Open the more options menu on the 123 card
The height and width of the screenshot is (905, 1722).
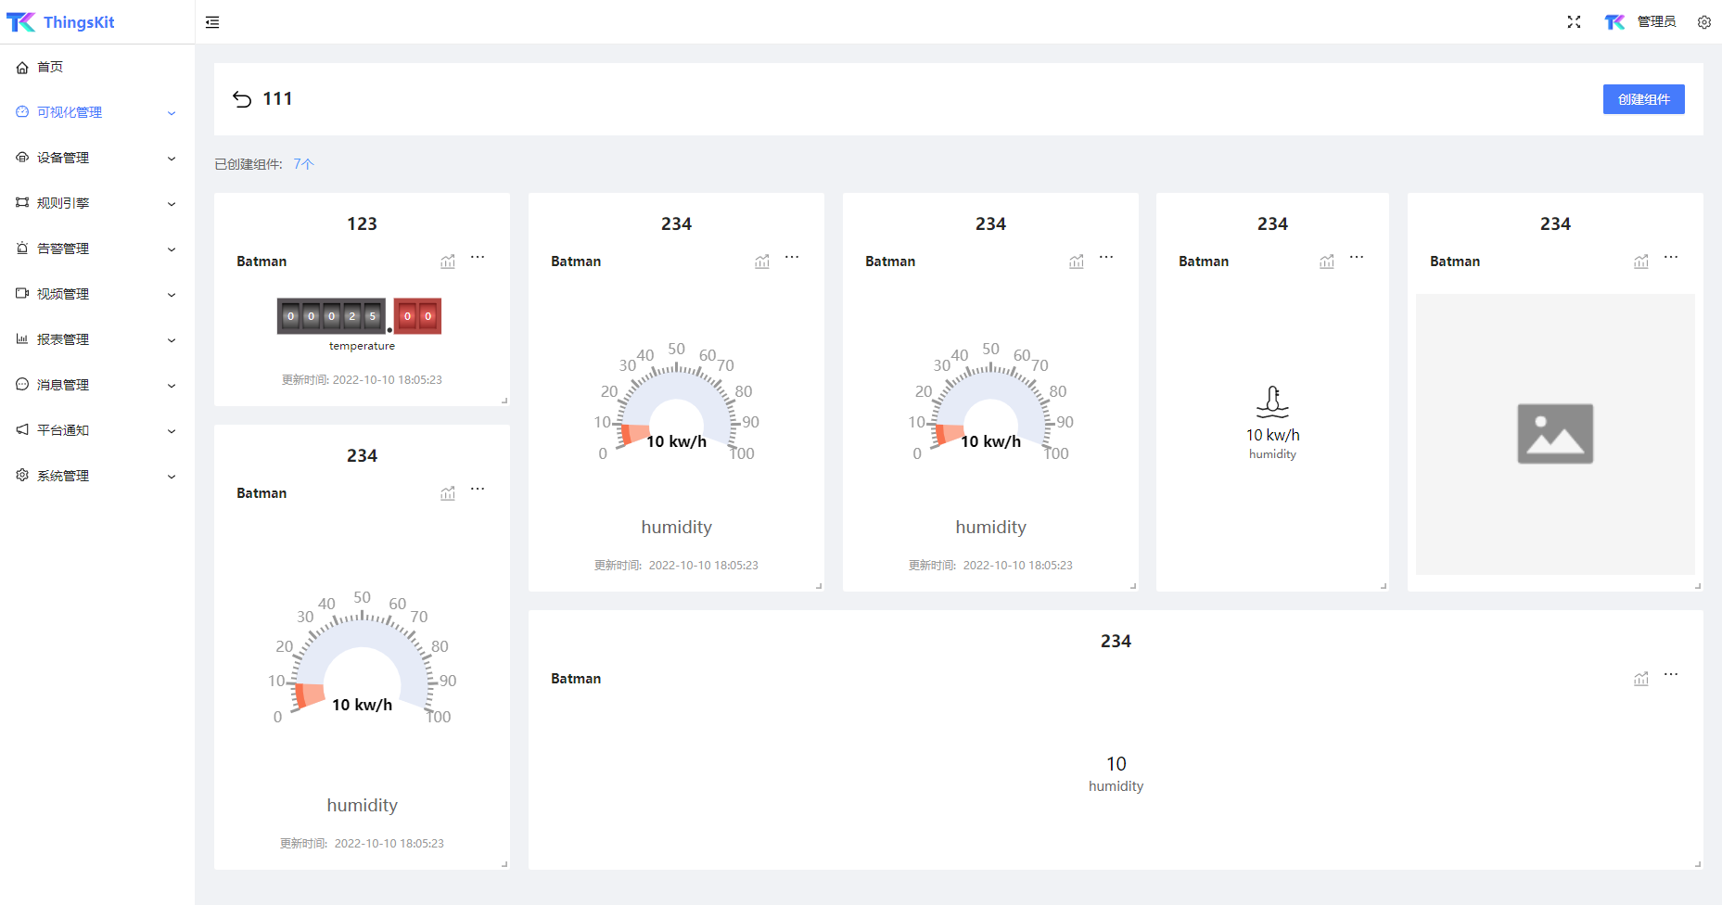click(x=478, y=258)
